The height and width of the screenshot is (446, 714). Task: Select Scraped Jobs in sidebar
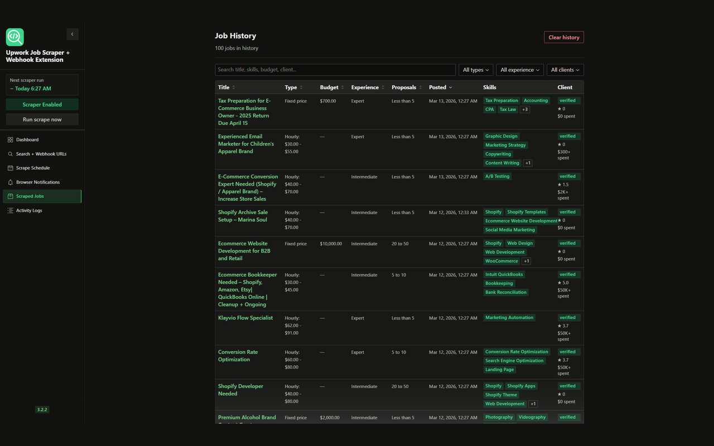pyautogui.click(x=42, y=196)
